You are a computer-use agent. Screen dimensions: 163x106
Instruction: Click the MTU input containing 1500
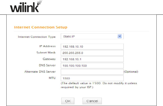pos(92,78)
